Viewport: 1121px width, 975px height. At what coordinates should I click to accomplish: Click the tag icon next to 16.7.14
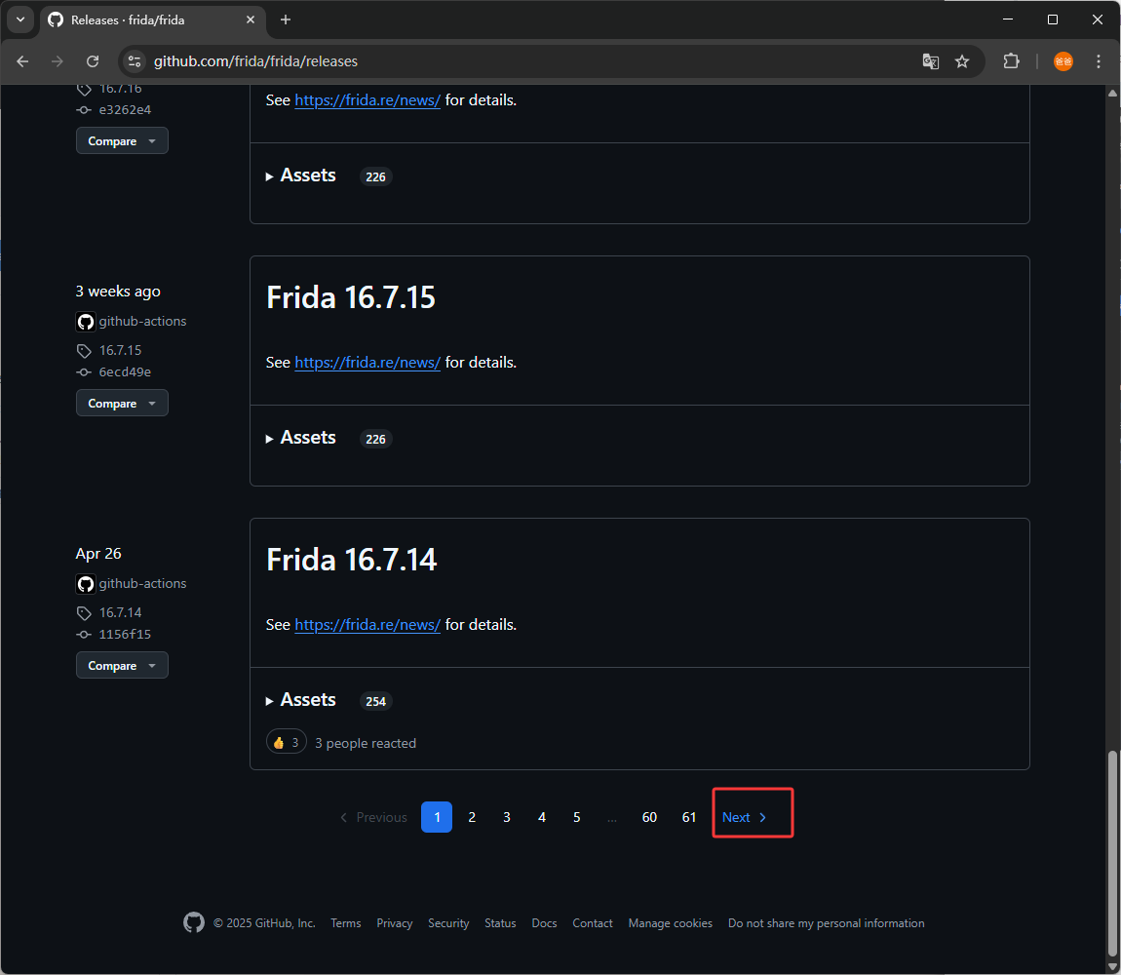pyautogui.click(x=85, y=613)
